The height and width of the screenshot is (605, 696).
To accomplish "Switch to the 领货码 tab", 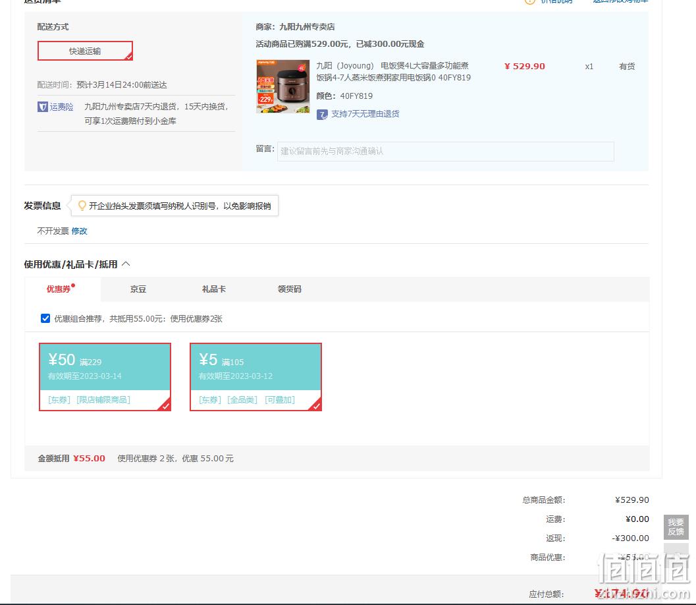I will click(290, 289).
